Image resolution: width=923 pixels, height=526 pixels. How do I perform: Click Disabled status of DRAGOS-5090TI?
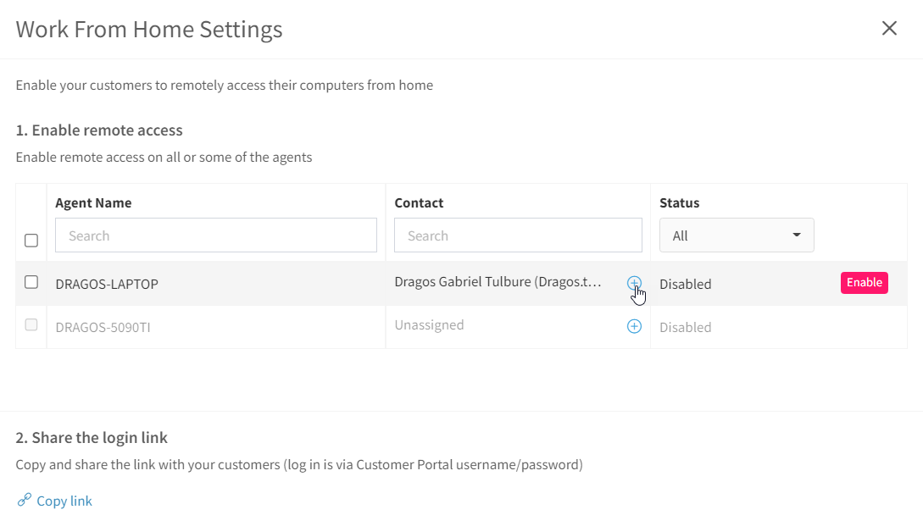(x=685, y=327)
